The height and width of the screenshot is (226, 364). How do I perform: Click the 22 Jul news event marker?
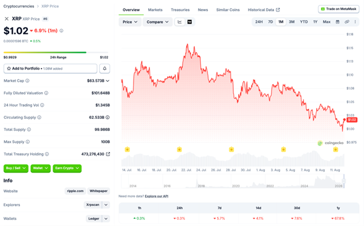coord(179,150)
